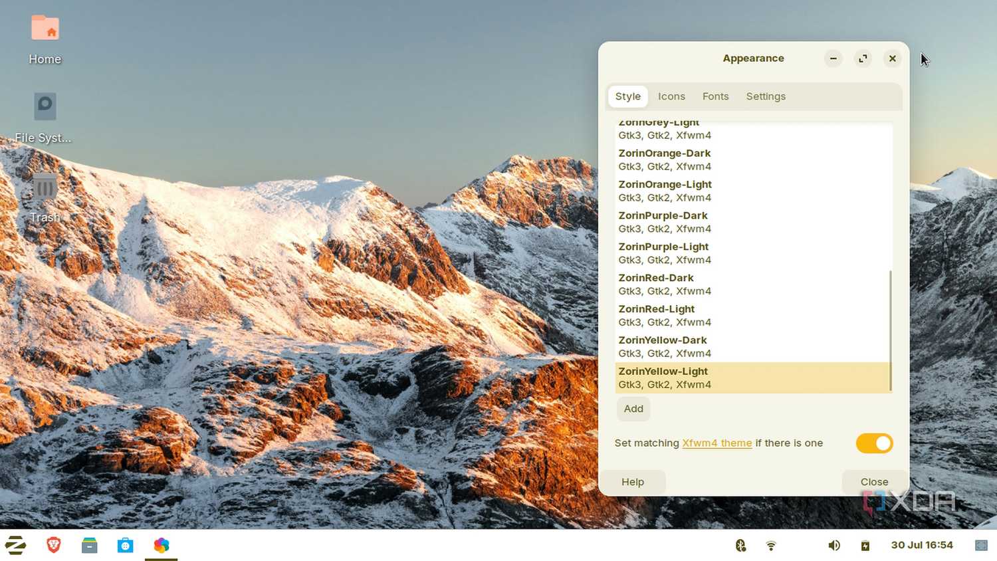Launch Brave browser from taskbar
The image size is (997, 561).
click(x=54, y=545)
